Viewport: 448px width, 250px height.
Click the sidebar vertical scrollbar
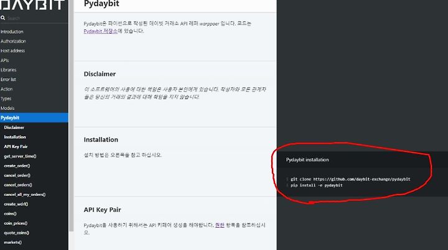71,114
